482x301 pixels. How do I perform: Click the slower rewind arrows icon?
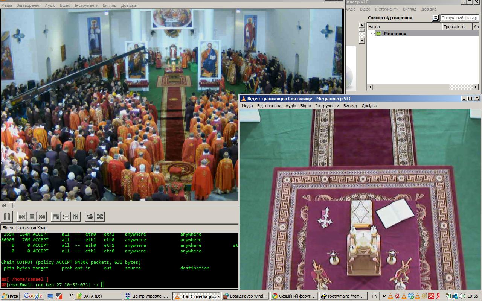click(4, 205)
